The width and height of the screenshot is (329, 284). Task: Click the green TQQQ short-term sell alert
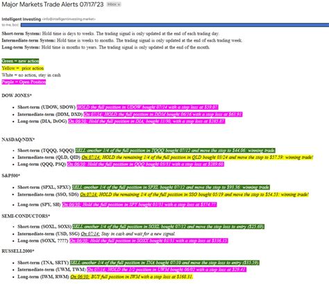[175, 151]
